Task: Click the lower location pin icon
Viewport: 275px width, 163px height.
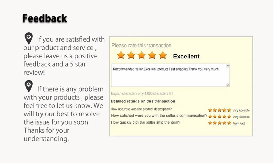Action: (x=29, y=86)
